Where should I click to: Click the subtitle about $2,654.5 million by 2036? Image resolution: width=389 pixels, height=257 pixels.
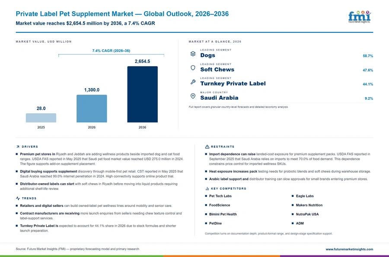coord(85,23)
